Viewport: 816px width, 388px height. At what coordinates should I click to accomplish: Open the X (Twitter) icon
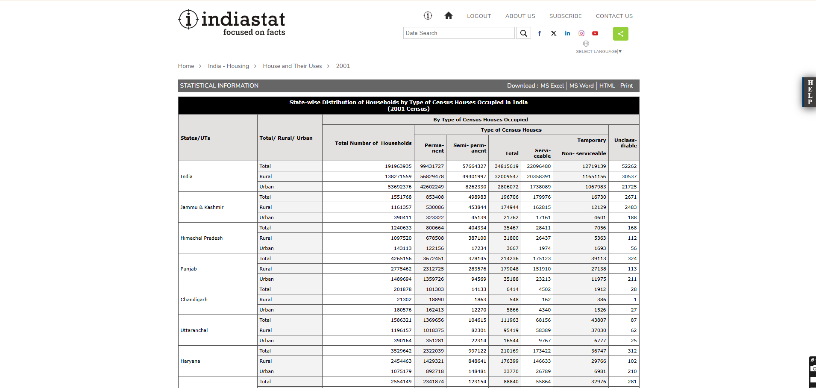554,33
